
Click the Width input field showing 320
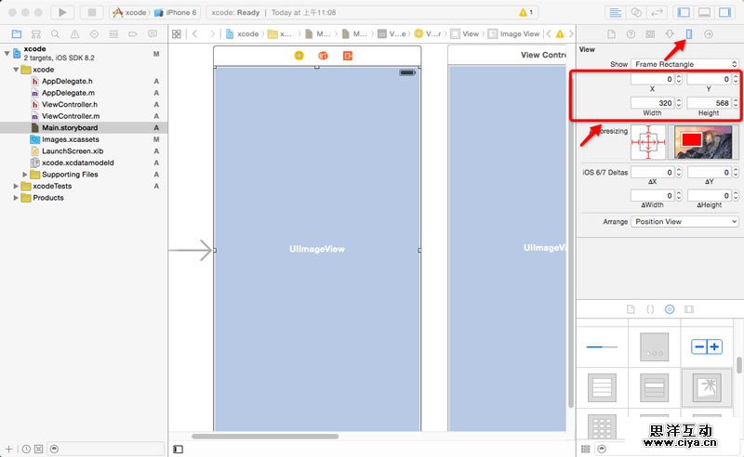[651, 103]
